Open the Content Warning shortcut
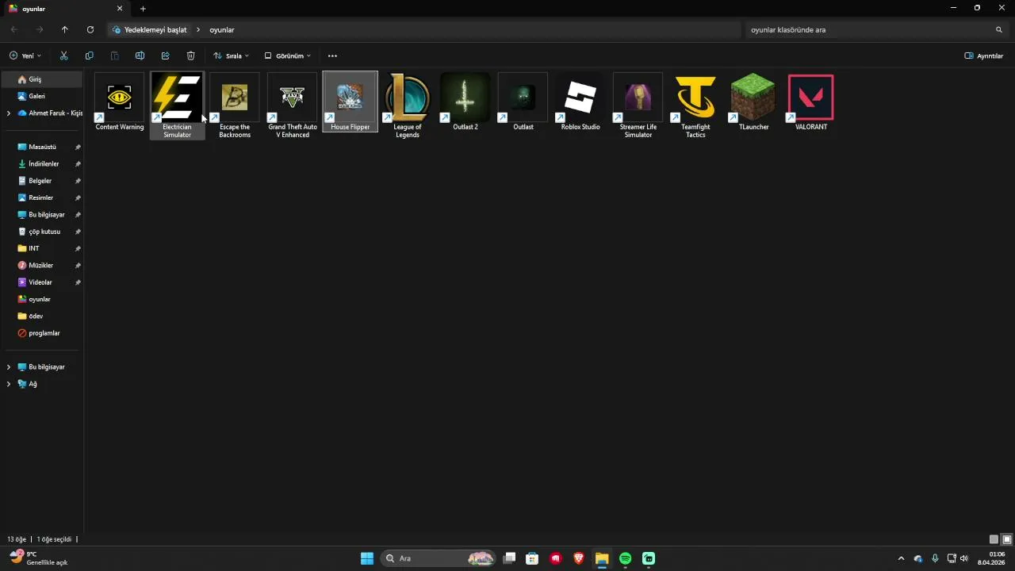1015x571 pixels. (120, 103)
